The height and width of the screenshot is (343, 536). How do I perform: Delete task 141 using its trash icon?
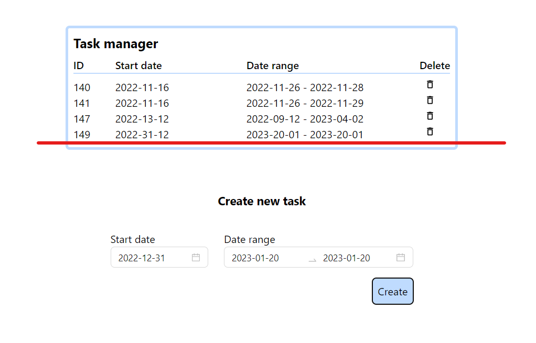[430, 100]
